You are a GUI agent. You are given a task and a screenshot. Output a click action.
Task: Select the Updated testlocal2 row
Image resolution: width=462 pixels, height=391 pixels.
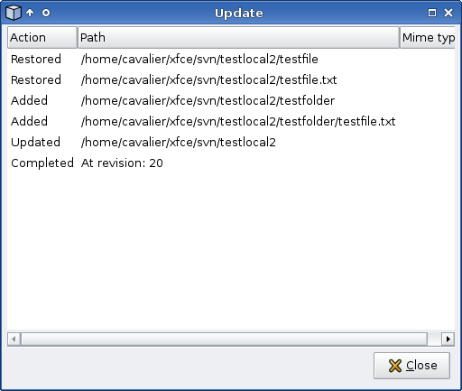[231, 142]
